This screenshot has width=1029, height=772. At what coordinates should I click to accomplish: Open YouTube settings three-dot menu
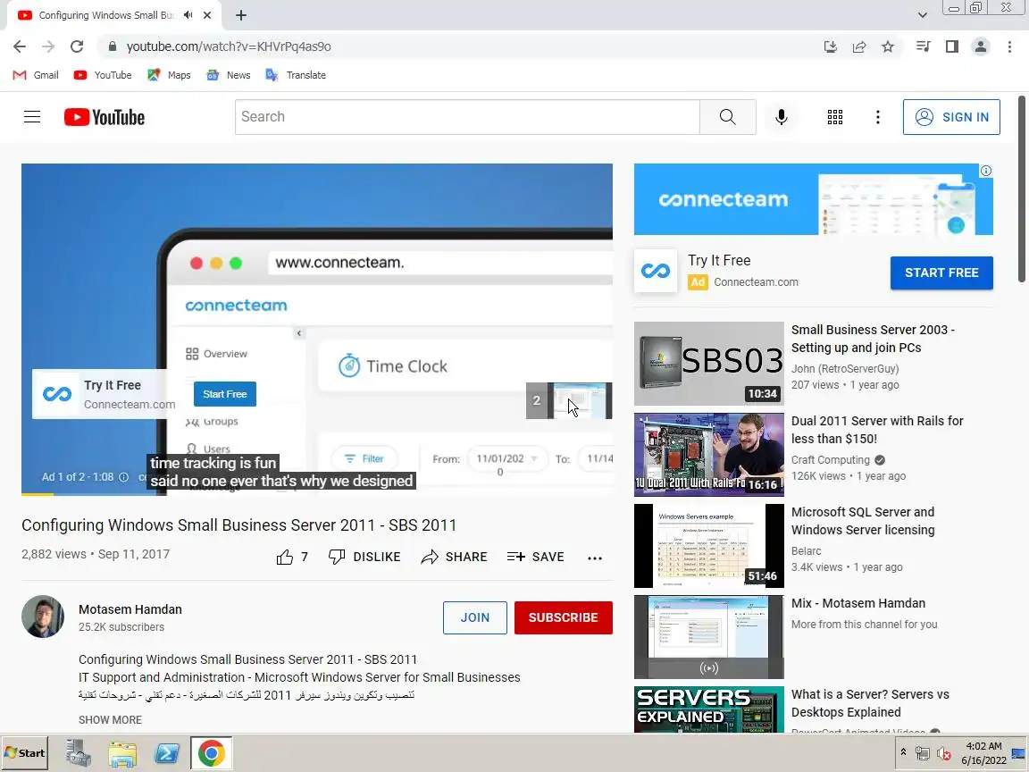877,117
